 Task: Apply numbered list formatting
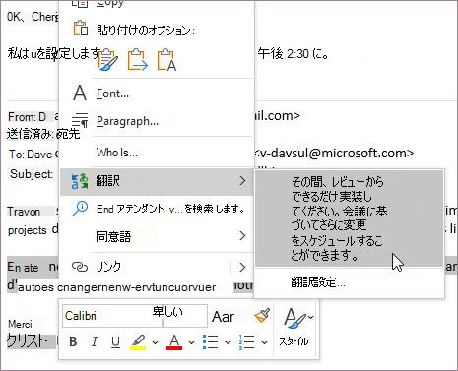pyautogui.click(x=246, y=342)
